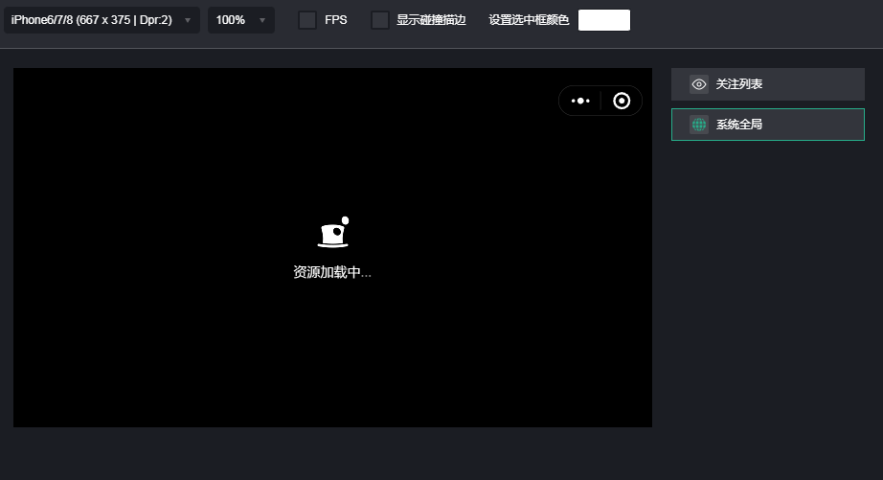Screen dimensions: 883x480
Task: Click the green globe icon beside 系统全局
Action: click(x=699, y=125)
